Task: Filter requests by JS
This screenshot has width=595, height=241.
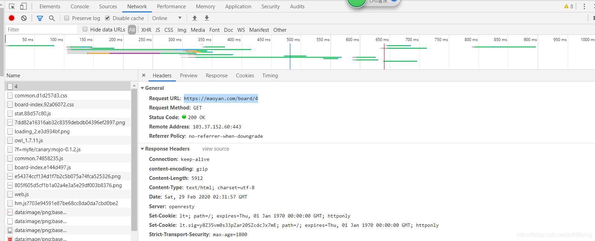Action: pos(158,30)
